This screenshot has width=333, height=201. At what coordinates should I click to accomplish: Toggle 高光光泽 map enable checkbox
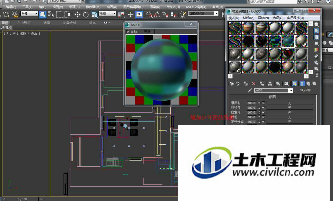[x=263, y=122]
